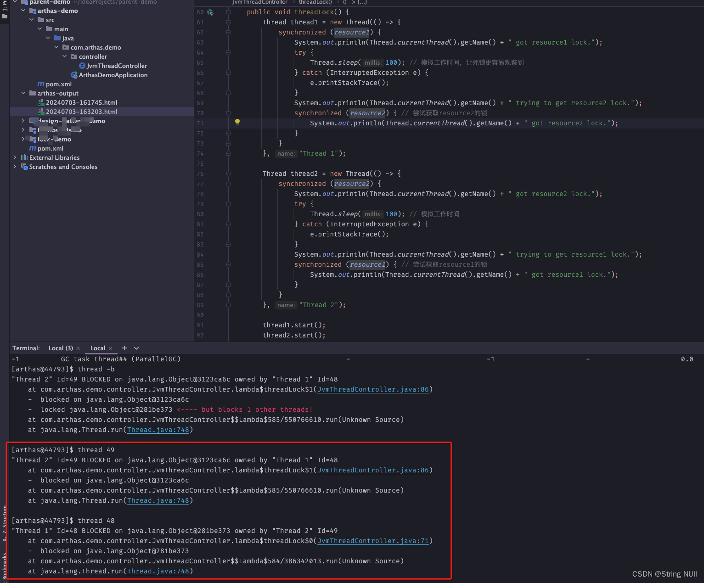
Task: Collapse the src folder node
Action: coord(32,20)
